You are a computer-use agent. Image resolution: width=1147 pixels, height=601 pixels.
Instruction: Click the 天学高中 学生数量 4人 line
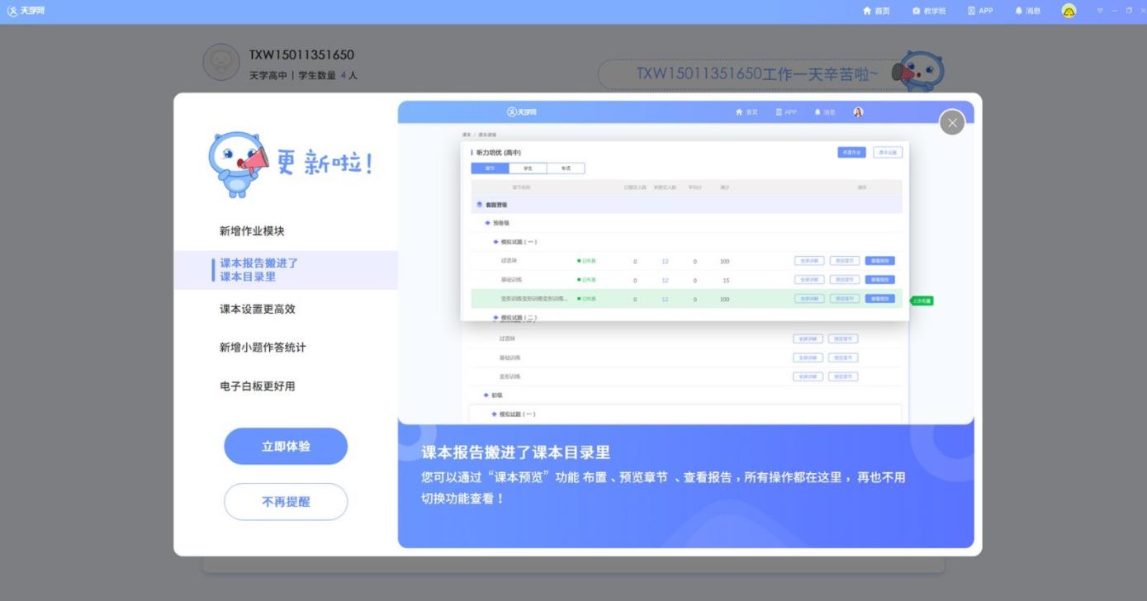[303, 75]
